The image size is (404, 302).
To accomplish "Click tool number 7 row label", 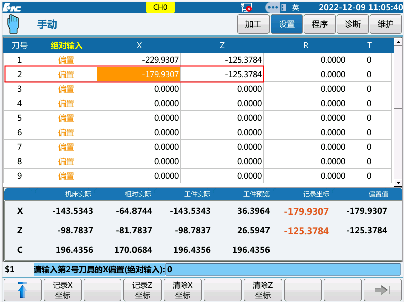I will [20, 147].
